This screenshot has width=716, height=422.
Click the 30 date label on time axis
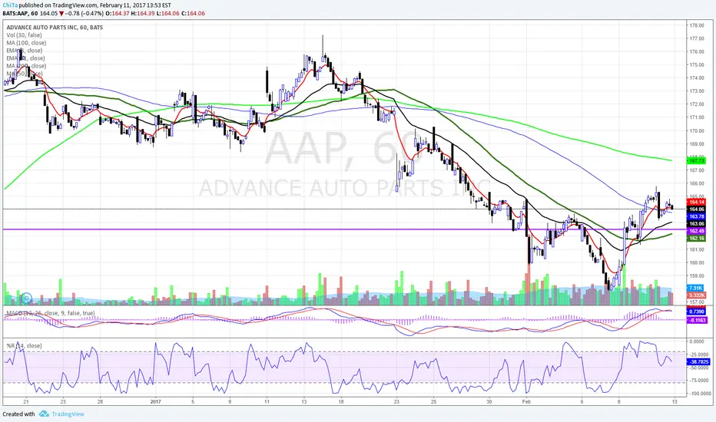click(489, 402)
